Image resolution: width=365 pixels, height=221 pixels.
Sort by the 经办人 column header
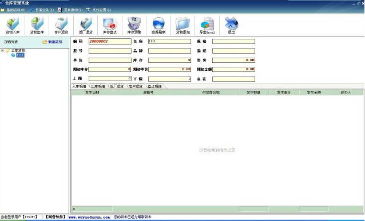point(346,93)
